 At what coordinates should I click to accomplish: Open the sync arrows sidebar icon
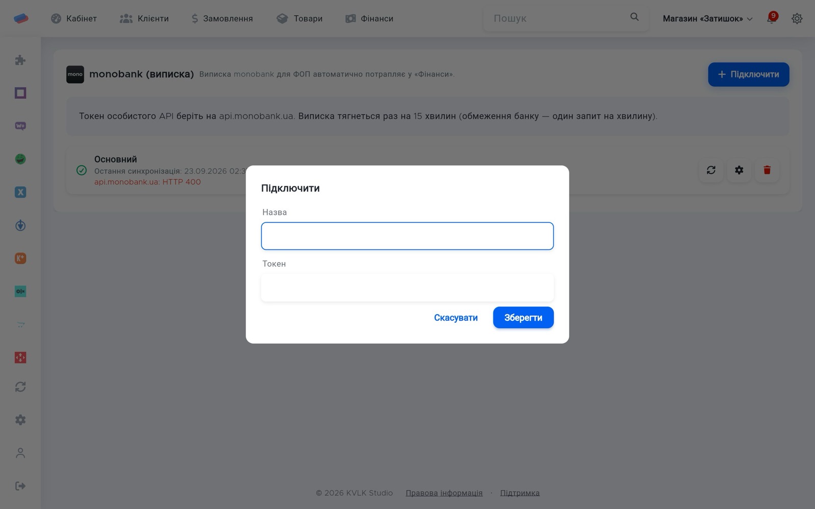pyautogui.click(x=20, y=387)
